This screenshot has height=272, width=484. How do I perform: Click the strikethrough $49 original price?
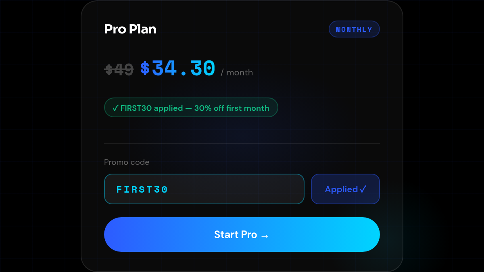tap(119, 69)
